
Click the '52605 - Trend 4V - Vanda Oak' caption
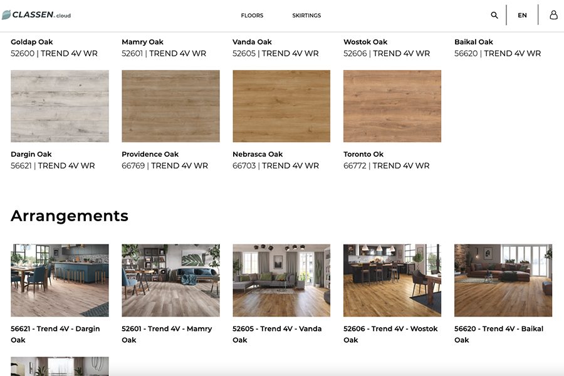point(276,334)
